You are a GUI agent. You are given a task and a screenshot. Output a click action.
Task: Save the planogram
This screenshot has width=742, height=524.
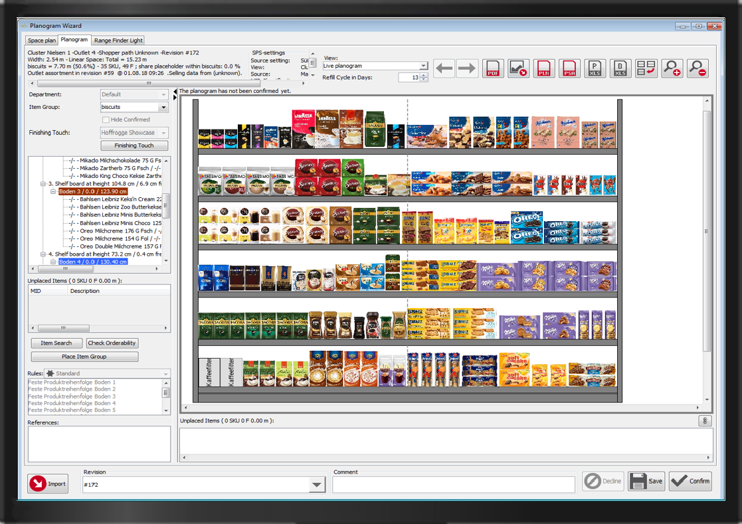click(x=646, y=481)
